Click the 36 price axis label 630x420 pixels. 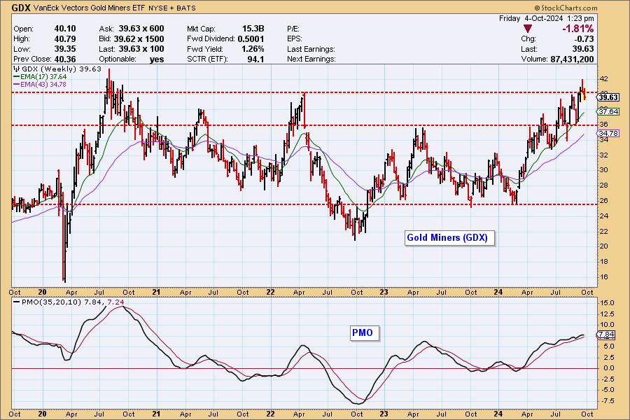603,125
